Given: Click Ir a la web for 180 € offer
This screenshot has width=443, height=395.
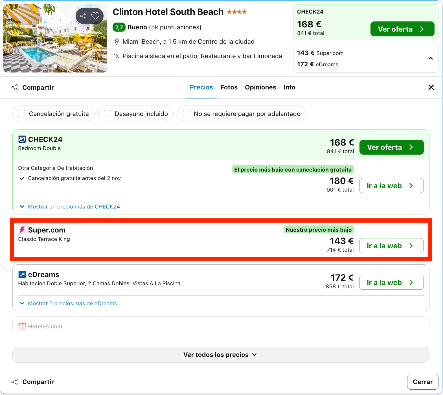Looking at the screenshot, I should [392, 186].
